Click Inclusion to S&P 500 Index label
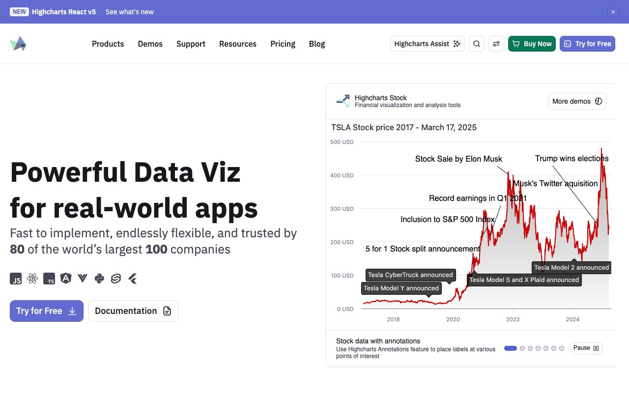This screenshot has width=629, height=393. [448, 220]
